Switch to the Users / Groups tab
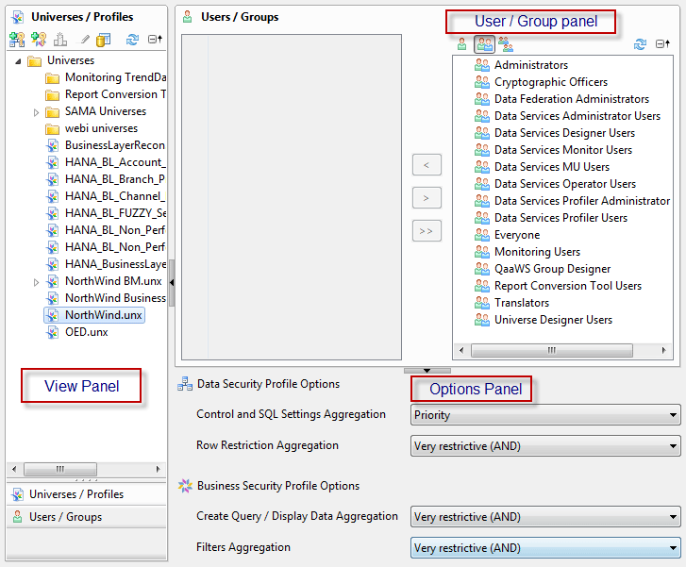Image resolution: width=686 pixels, height=567 pixels. [86, 517]
